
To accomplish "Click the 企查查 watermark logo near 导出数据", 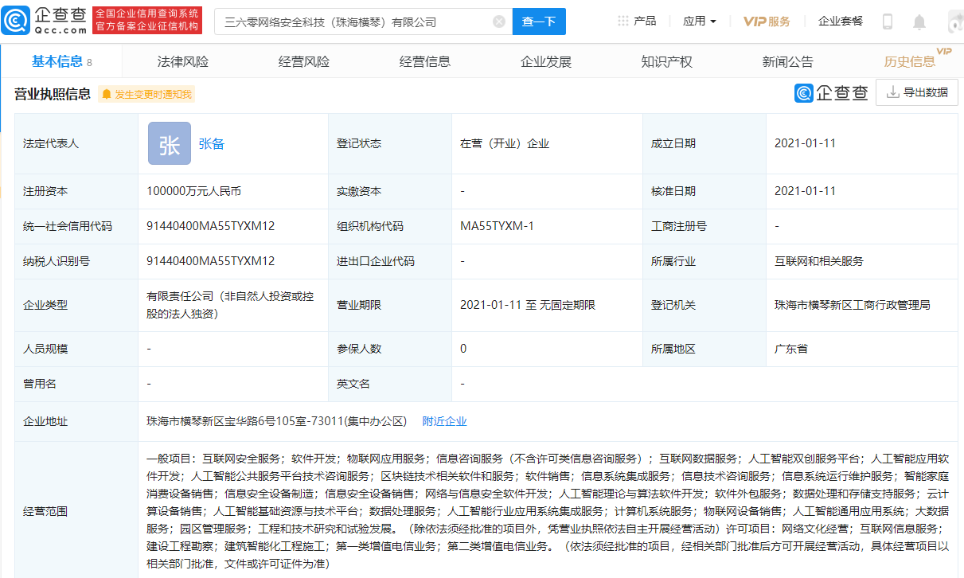I will (x=830, y=92).
